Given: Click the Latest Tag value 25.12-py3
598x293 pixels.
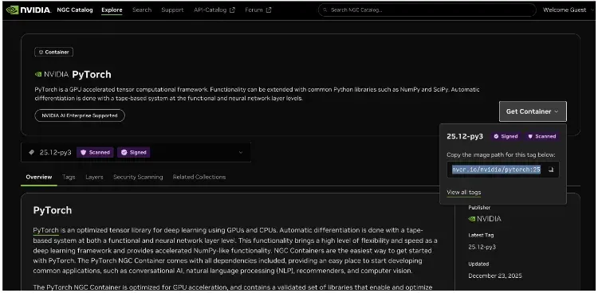Looking at the screenshot, I should [x=482, y=247].
